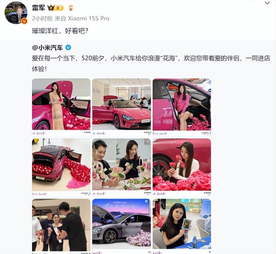276x254 pixels.
Task: Click the reposted text about 520前夕
Action: click(151, 63)
